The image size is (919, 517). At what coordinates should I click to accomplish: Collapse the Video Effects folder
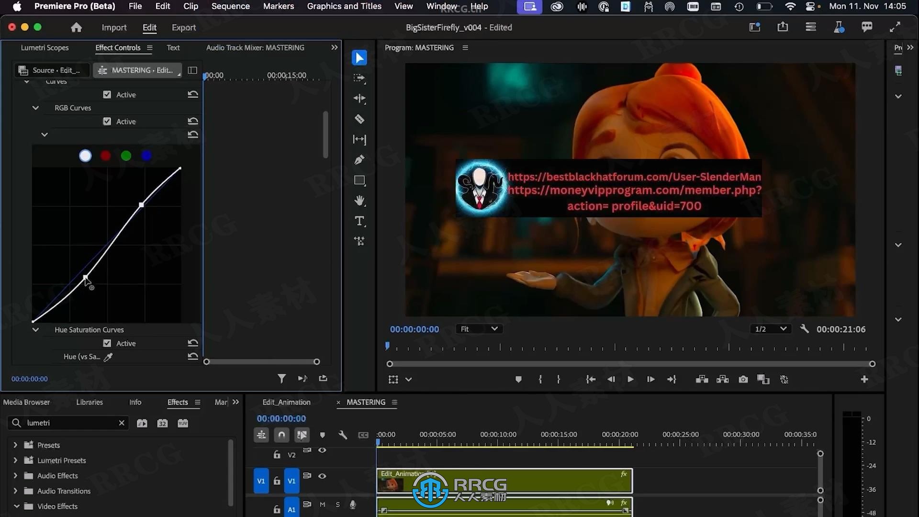coord(16,506)
